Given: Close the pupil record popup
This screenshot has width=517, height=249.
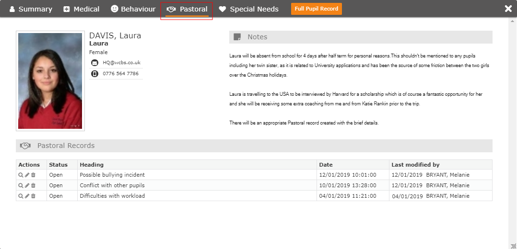Looking at the screenshot, I should (508, 9).
